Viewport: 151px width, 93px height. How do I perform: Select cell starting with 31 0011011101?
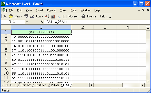[41, 41]
